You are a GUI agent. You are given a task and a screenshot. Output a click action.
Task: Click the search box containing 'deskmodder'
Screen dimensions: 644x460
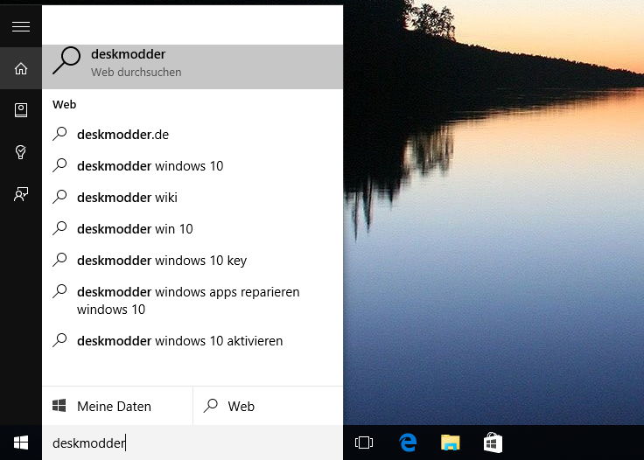(x=192, y=443)
